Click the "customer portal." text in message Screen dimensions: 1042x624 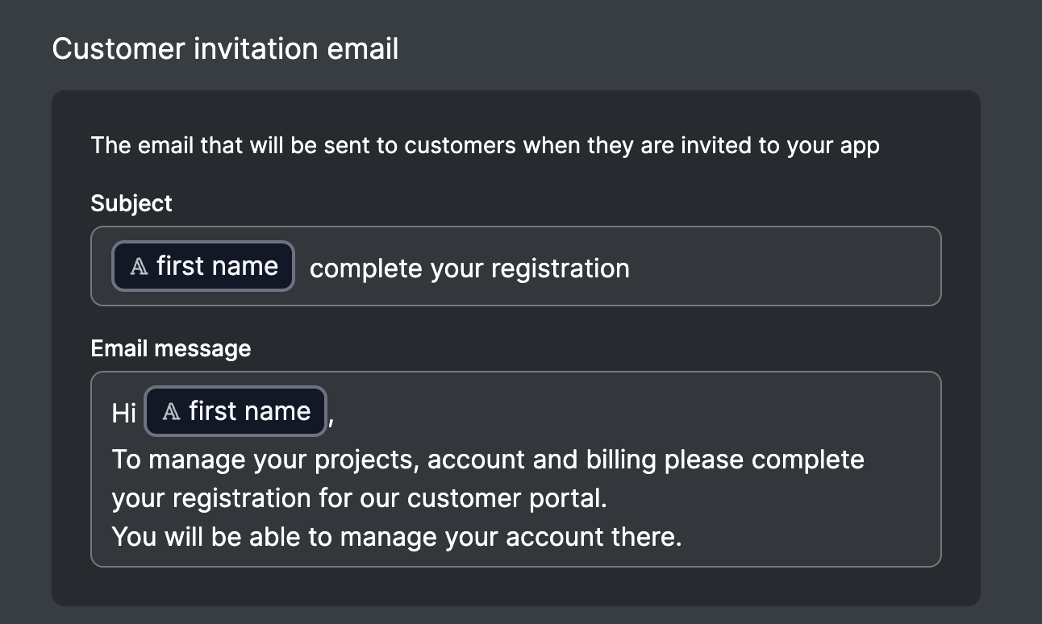pyautogui.click(x=506, y=498)
